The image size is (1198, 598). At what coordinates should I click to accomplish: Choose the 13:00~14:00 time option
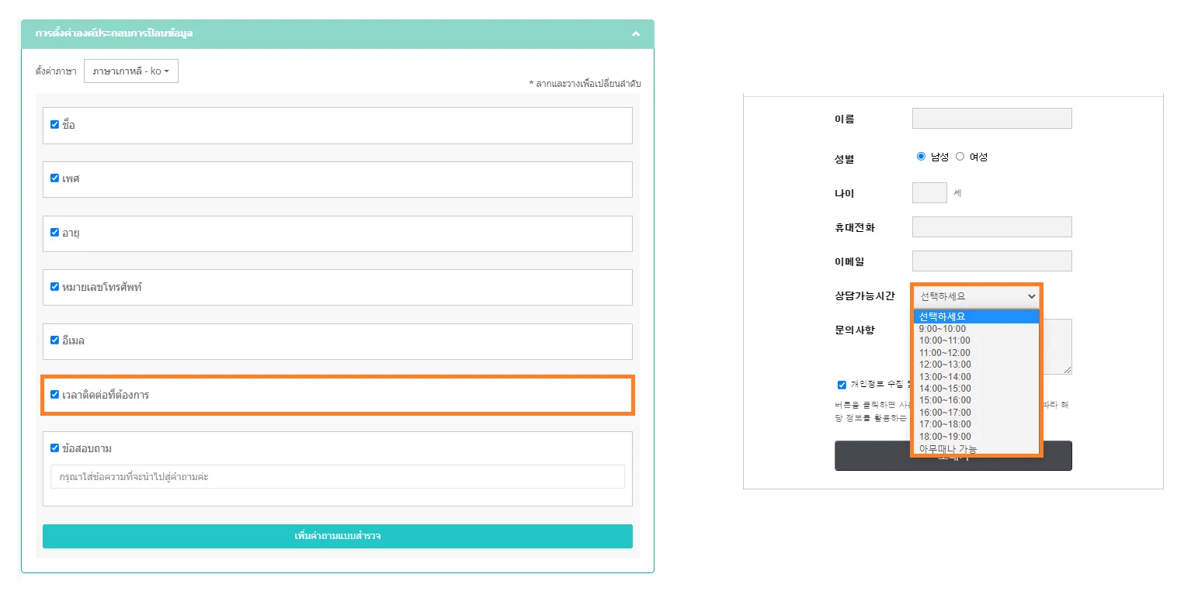tap(945, 376)
